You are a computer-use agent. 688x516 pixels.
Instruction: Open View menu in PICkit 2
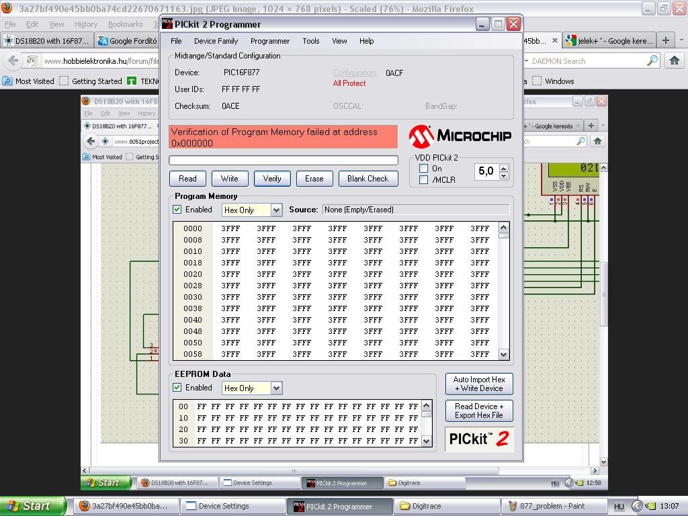tap(339, 41)
